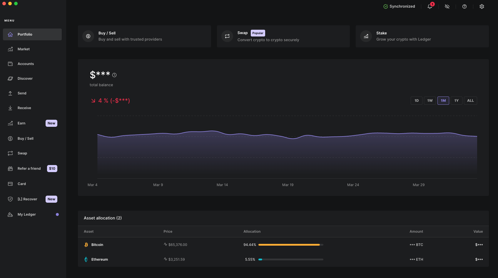Open the Buy / Sell shortcut card
Viewport: 498px width, 278px height.
tap(144, 36)
